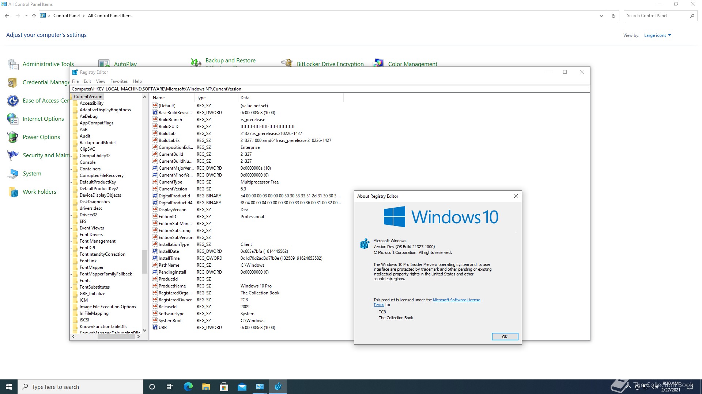Image resolution: width=702 pixels, height=394 pixels.
Task: Click chevron after Control Panel breadcrumb
Action: [x=84, y=16]
